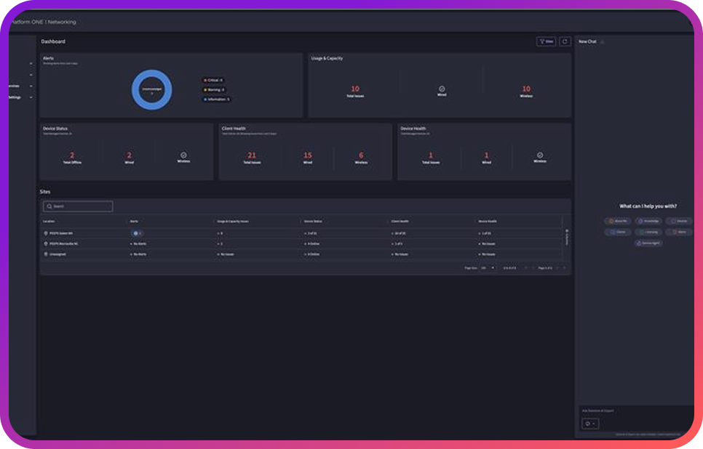The image size is (703, 449).
Task: Toggle the Critical legend in the Alerts chart
Action: pyautogui.click(x=211, y=81)
